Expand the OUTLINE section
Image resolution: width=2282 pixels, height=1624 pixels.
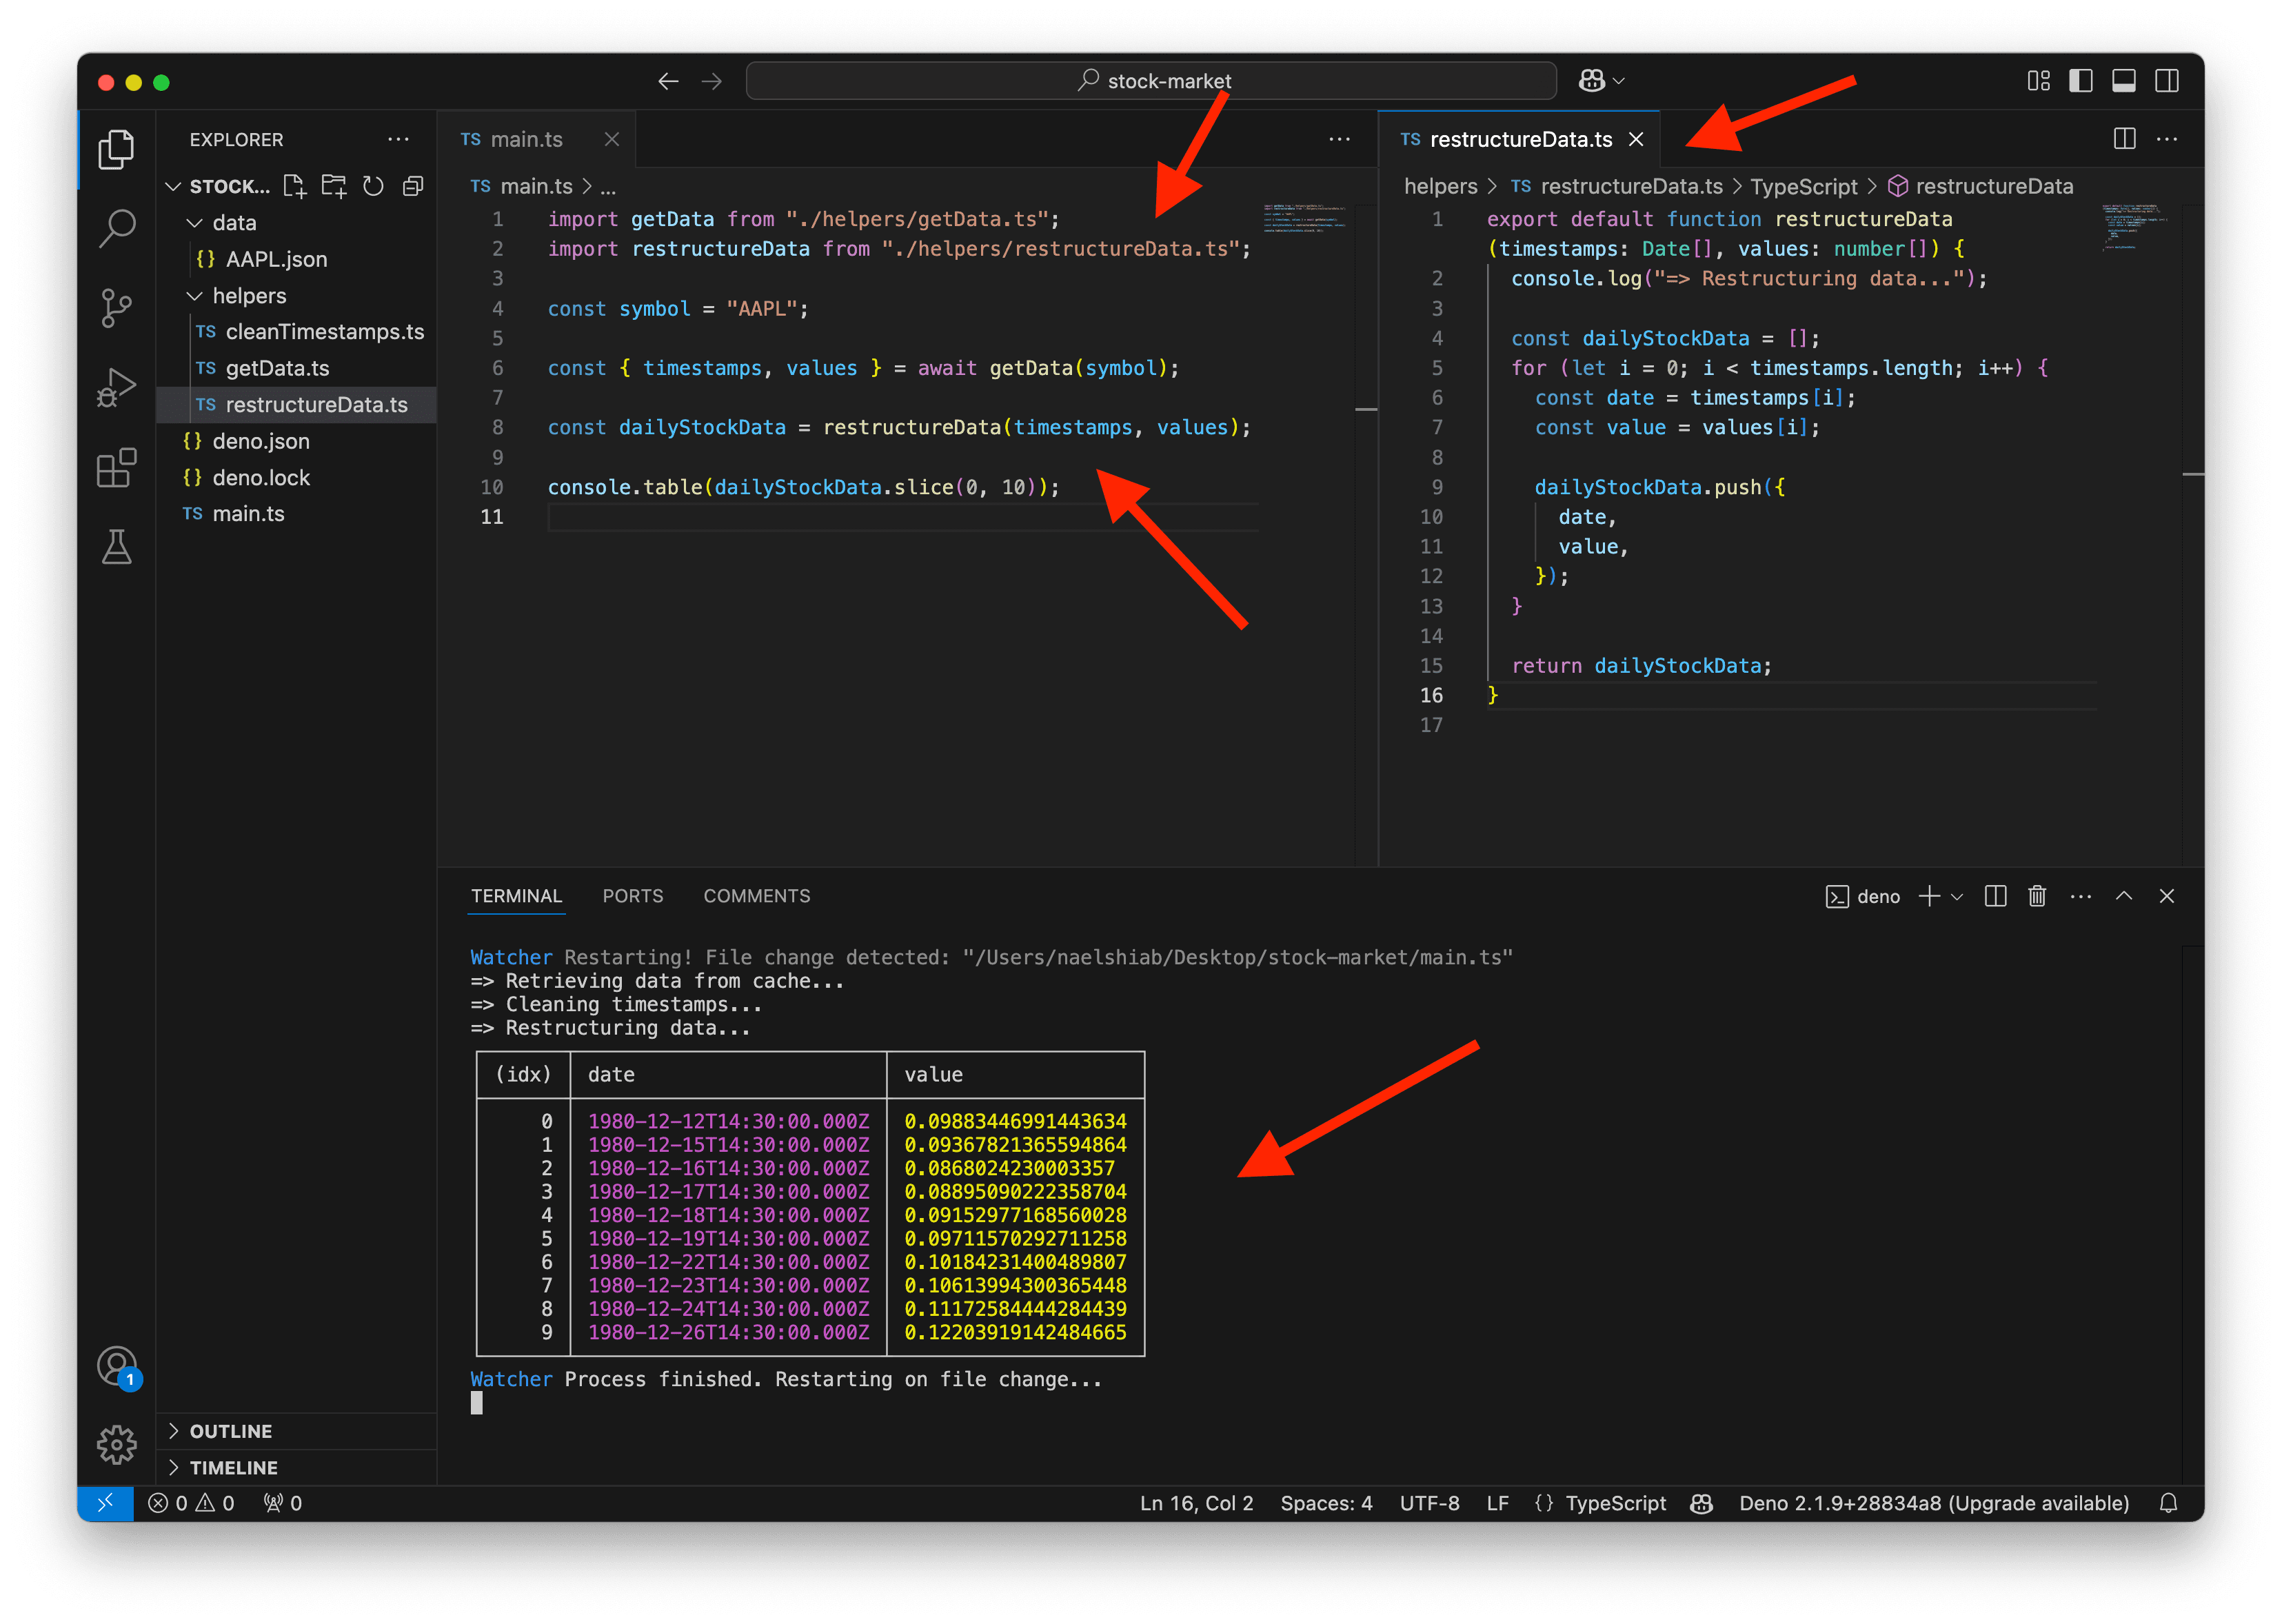pos(296,1432)
